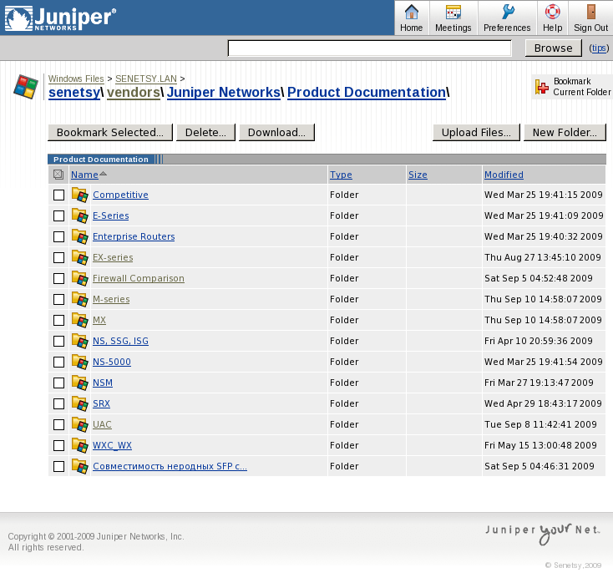The image size is (613, 578).
Task: Go to Home via house icon
Action: pos(411,13)
